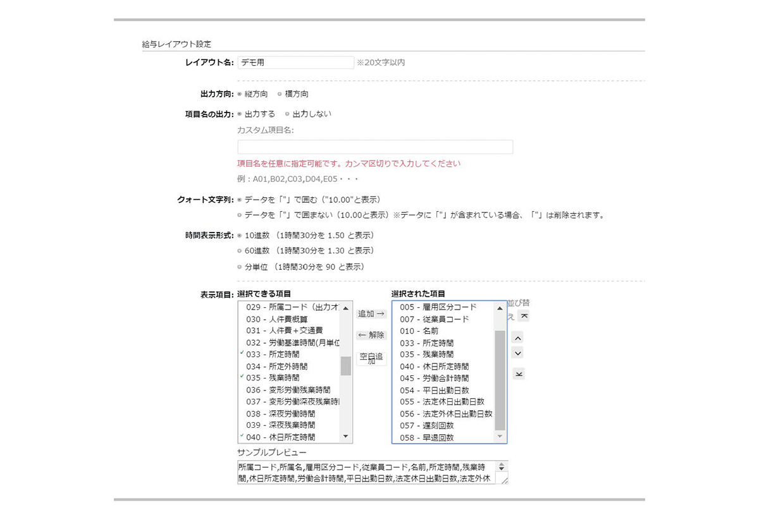The width and height of the screenshot is (759, 522).
Task: Select 横方向 output direction
Action: click(x=280, y=94)
